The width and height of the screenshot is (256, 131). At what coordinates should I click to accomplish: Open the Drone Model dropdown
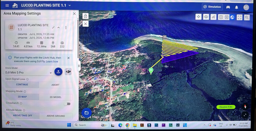coord(29,72)
